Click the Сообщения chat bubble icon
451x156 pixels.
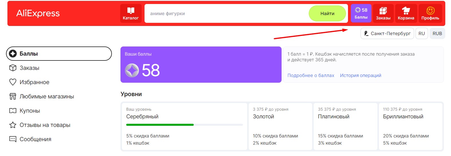[x=13, y=139]
